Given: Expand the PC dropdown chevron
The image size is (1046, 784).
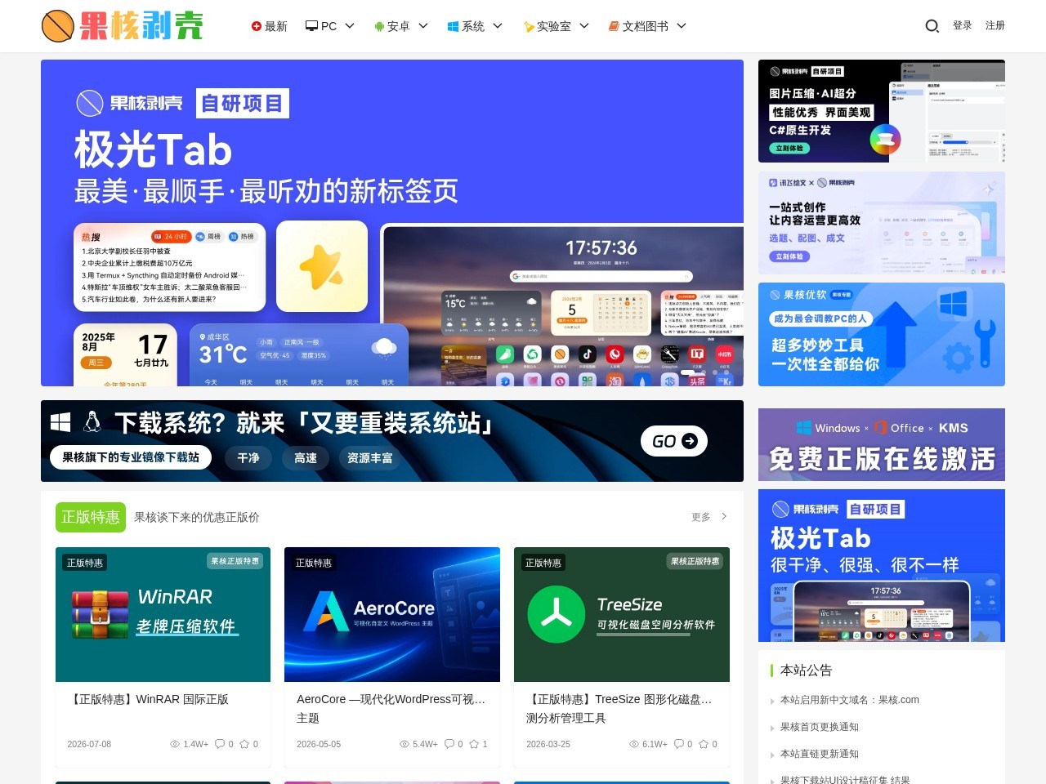Looking at the screenshot, I should point(350,26).
